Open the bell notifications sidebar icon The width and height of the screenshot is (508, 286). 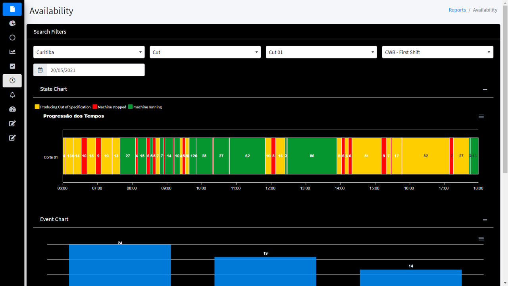(x=12, y=95)
